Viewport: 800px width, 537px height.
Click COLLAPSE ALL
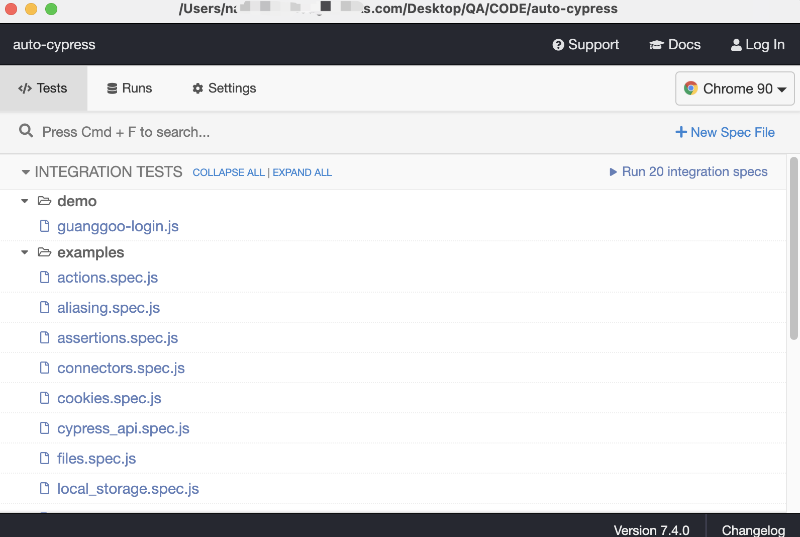point(229,172)
